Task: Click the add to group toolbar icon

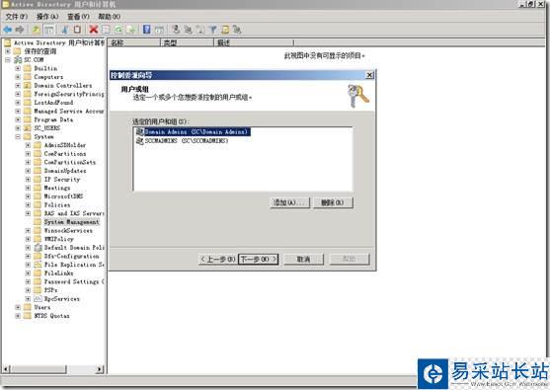Action: 237,30
